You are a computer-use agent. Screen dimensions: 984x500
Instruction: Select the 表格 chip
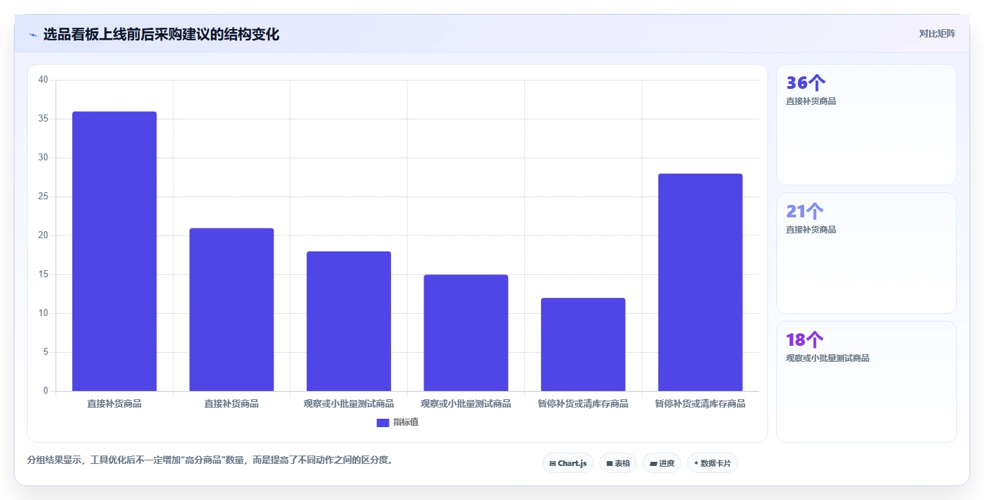coord(618,463)
